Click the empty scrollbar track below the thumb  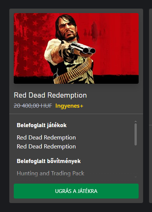(136, 161)
